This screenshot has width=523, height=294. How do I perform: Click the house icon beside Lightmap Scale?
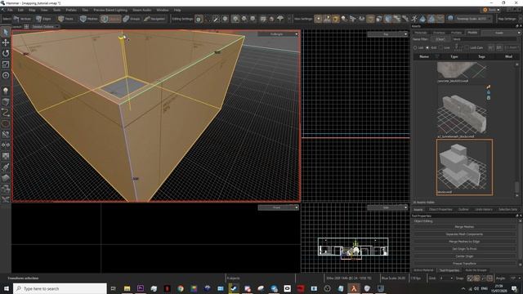coord(450,18)
